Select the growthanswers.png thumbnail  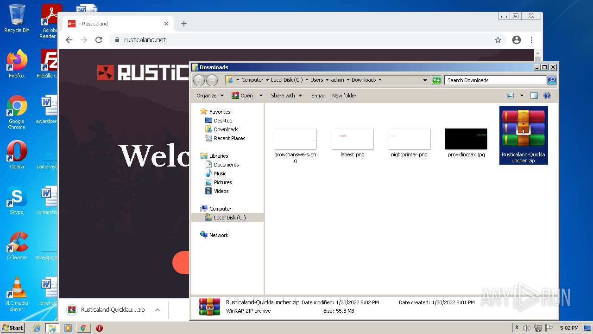pos(295,139)
